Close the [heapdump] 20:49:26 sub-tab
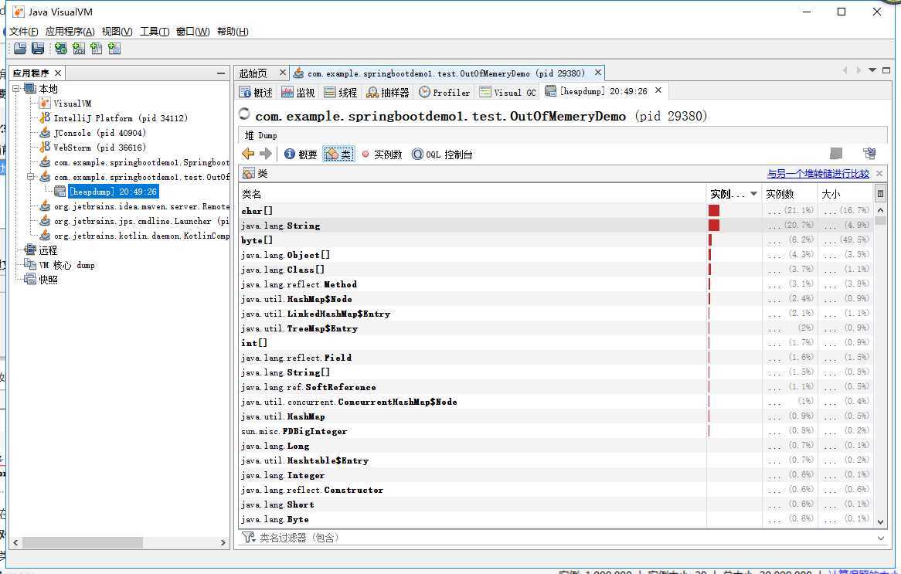 point(658,90)
